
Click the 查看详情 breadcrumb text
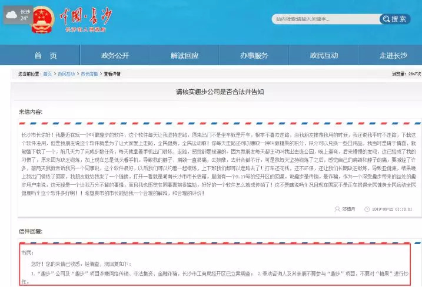tap(112, 74)
